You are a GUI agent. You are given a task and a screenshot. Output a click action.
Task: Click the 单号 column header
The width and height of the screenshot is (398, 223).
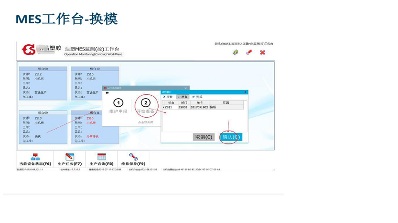(199, 102)
